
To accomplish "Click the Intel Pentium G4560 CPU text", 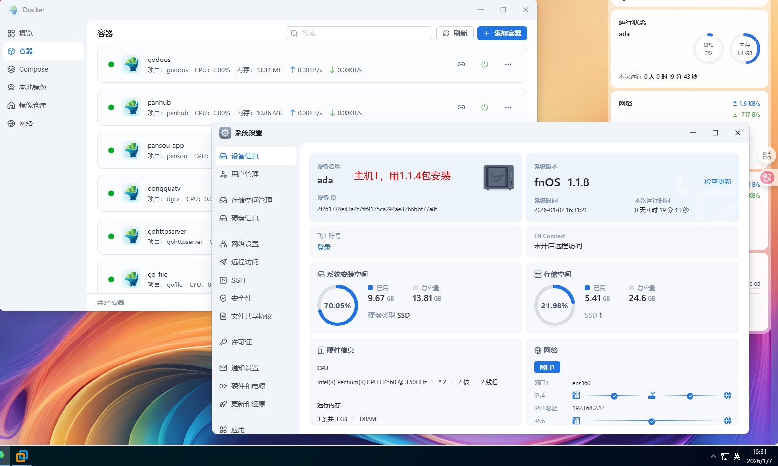I will coord(372,382).
